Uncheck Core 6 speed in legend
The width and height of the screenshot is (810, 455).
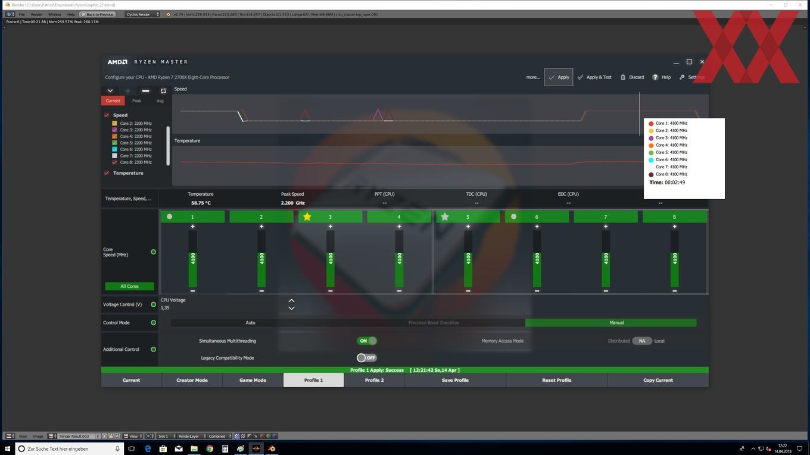[x=115, y=149]
